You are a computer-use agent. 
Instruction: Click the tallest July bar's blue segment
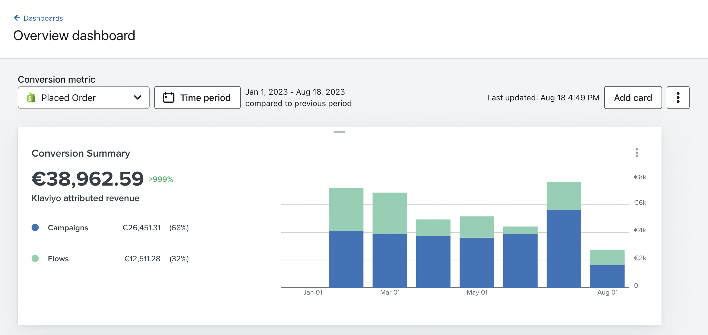click(564, 248)
